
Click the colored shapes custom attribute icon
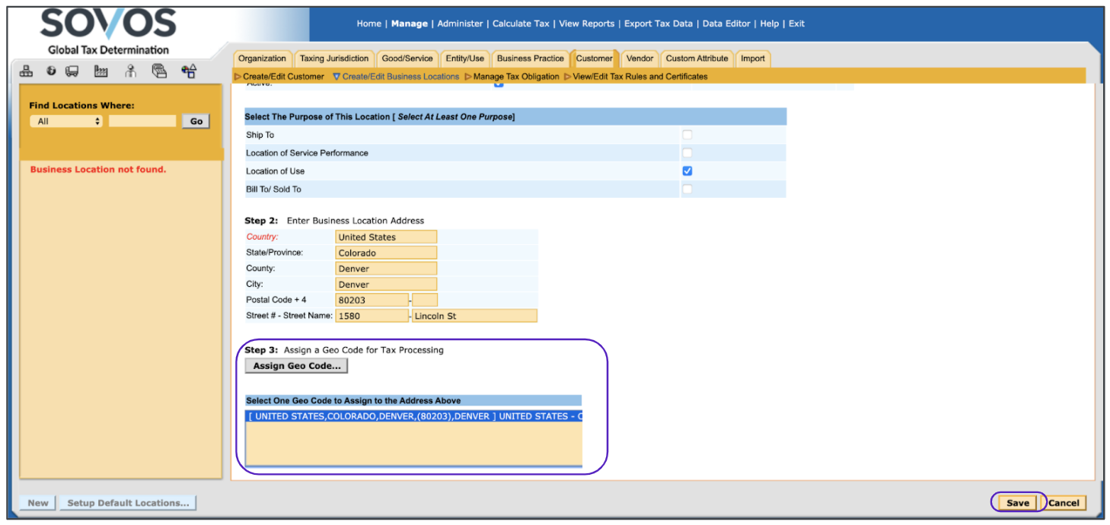tap(189, 72)
